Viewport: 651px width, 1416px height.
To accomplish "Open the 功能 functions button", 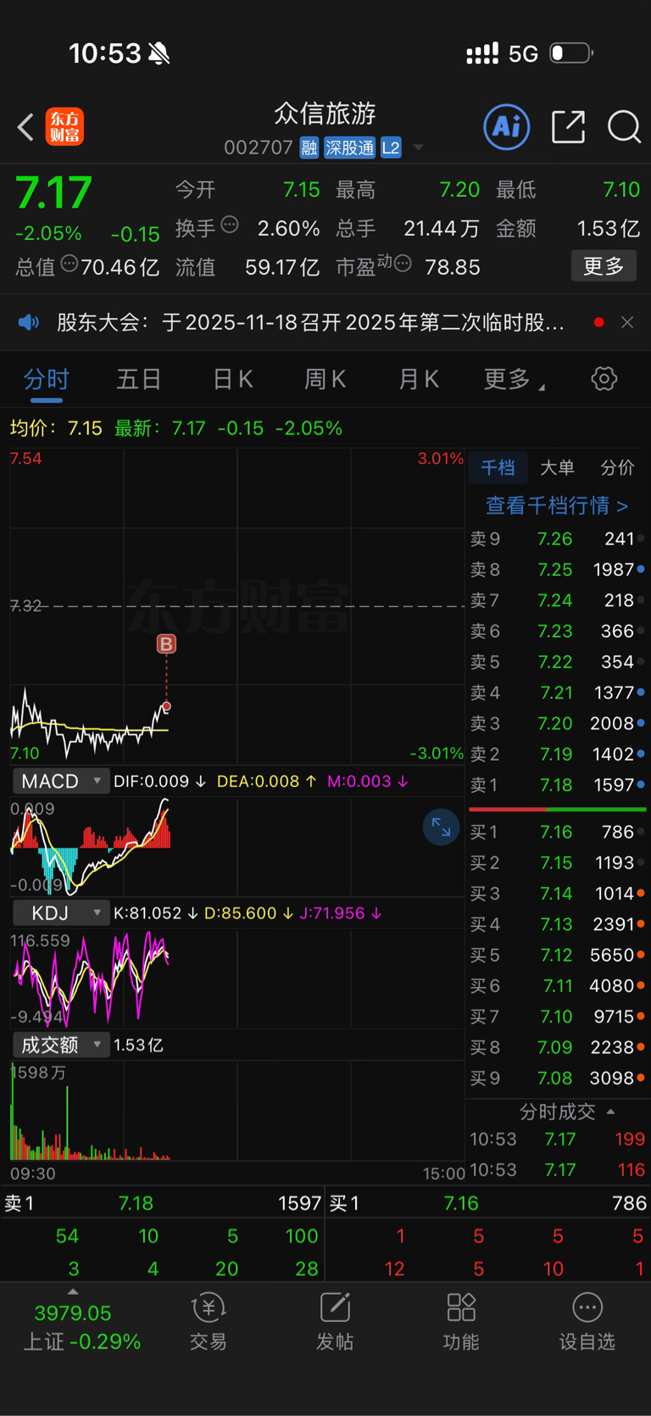I will pyautogui.click(x=461, y=1321).
